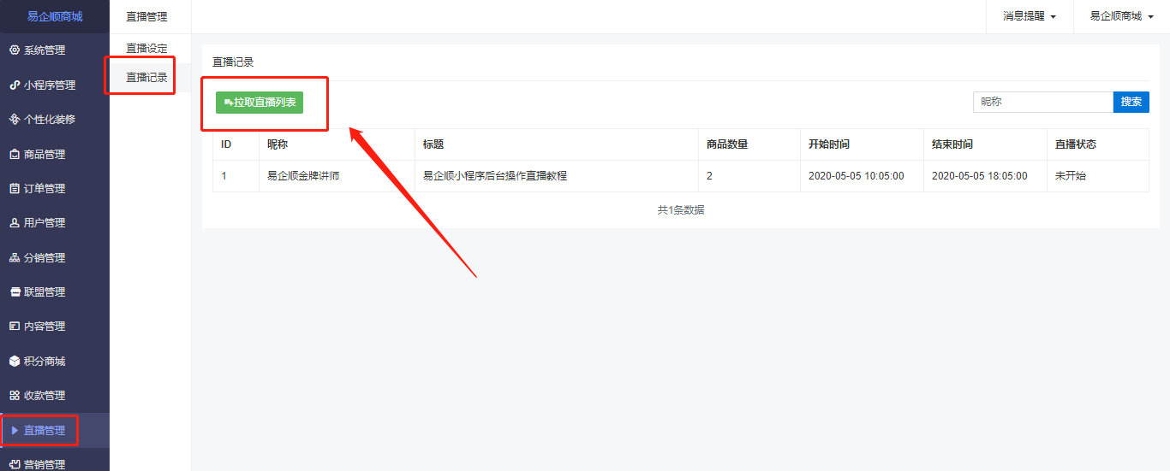The width and height of the screenshot is (1170, 471).
Task: Click the person icon beside 用户管理
Action: [x=14, y=223]
